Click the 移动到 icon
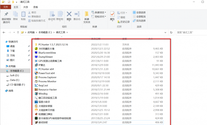This screenshot has height=125, width=207. (x=52, y=14)
